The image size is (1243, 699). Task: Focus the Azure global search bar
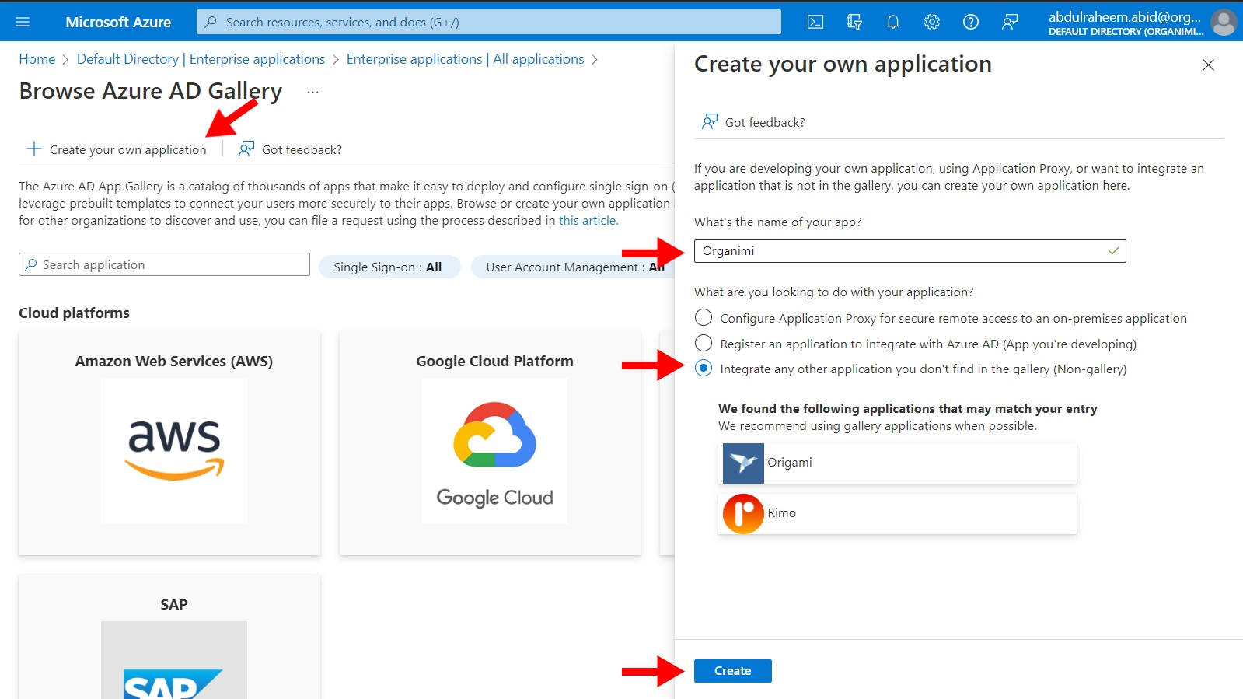489,22
